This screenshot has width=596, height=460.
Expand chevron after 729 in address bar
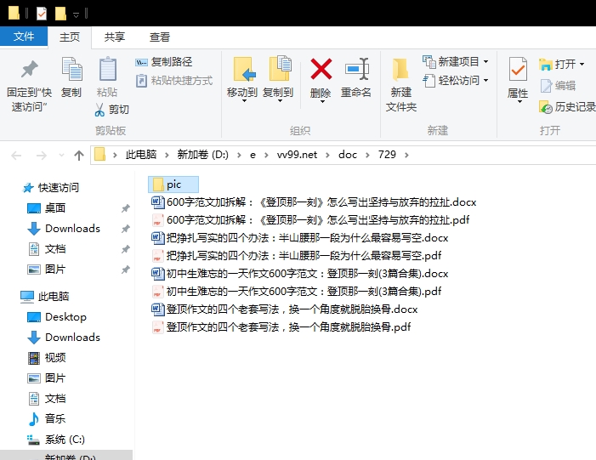[406, 155]
